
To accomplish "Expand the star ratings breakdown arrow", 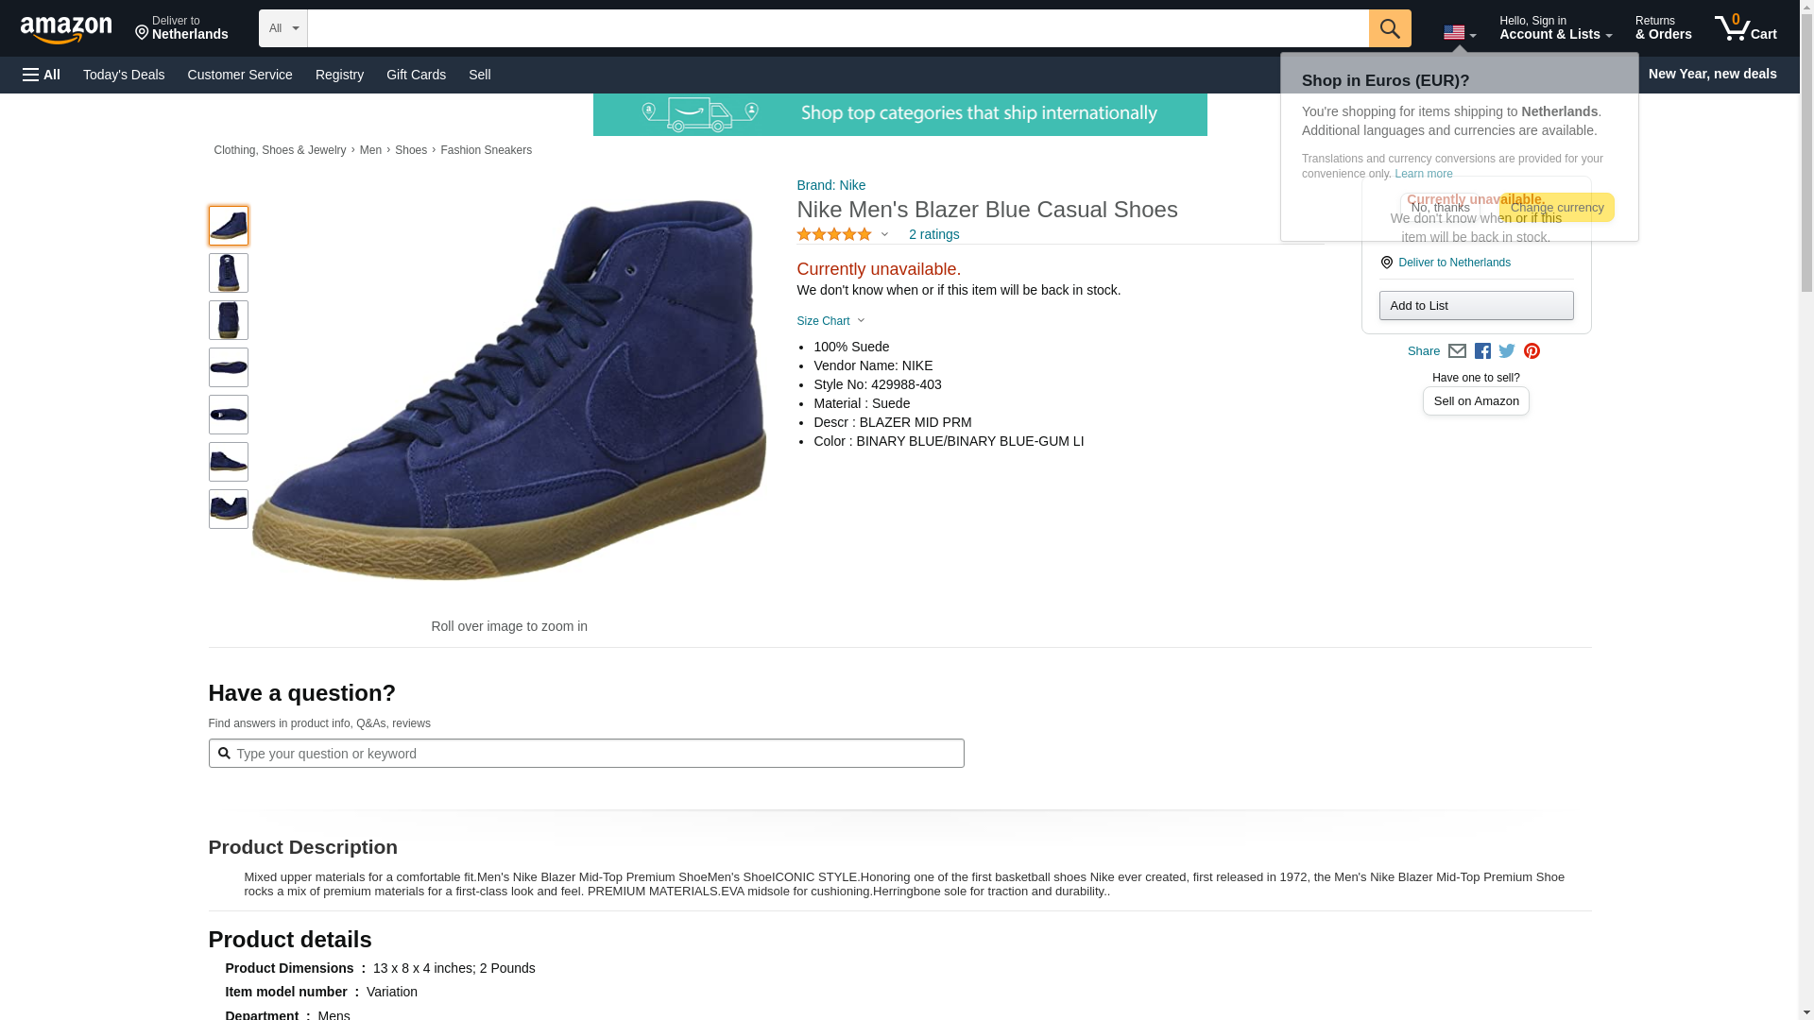I will tap(884, 234).
